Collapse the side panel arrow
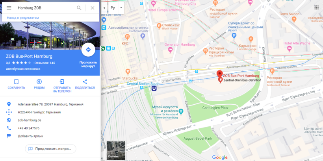Screen dimensions: 323x161 pyautogui.click(x=104, y=8)
